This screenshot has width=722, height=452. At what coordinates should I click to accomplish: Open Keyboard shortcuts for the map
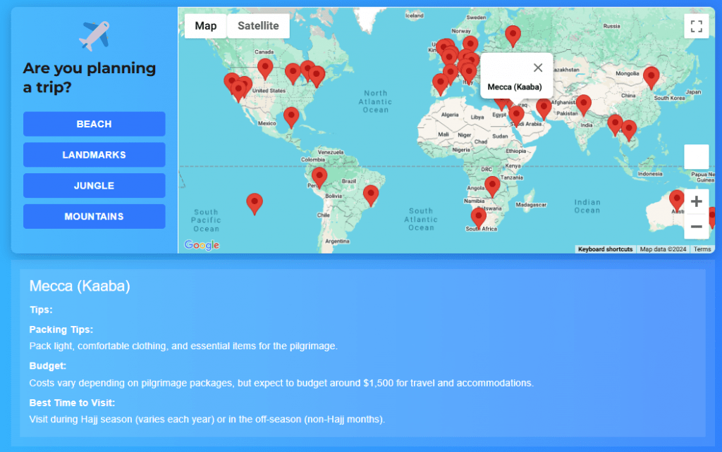[x=605, y=249]
